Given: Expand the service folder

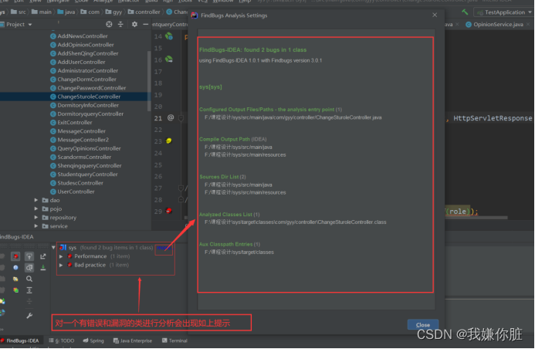Looking at the screenshot, I should [x=36, y=225].
